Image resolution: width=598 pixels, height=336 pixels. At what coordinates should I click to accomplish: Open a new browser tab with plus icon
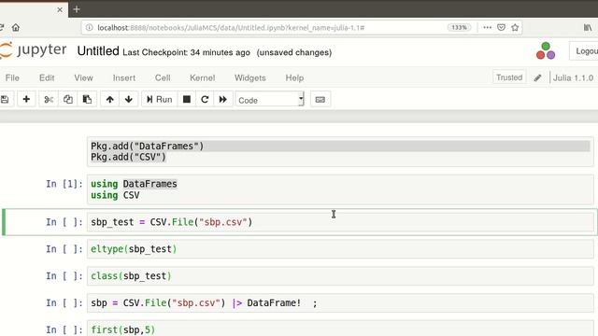(77, 9)
